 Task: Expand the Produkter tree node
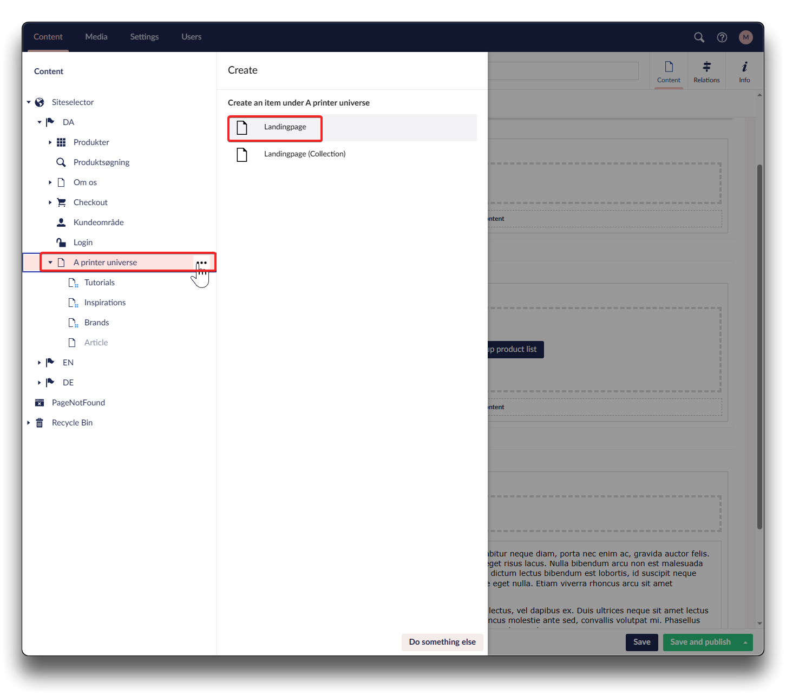(x=50, y=142)
